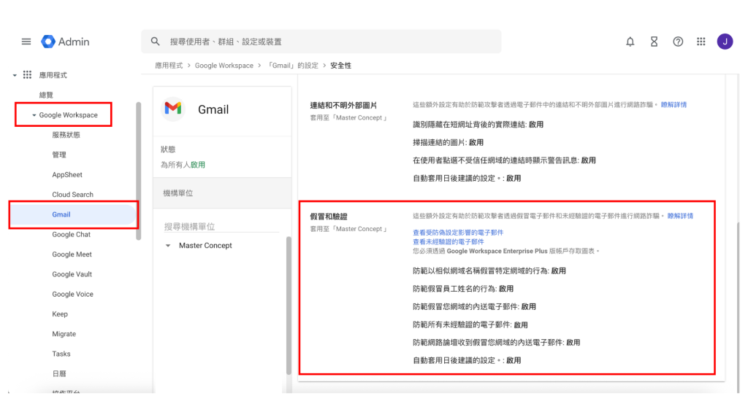Open the tasks hourglass icon
Image resolution: width=748 pixels, height=420 pixels.
pyautogui.click(x=654, y=42)
